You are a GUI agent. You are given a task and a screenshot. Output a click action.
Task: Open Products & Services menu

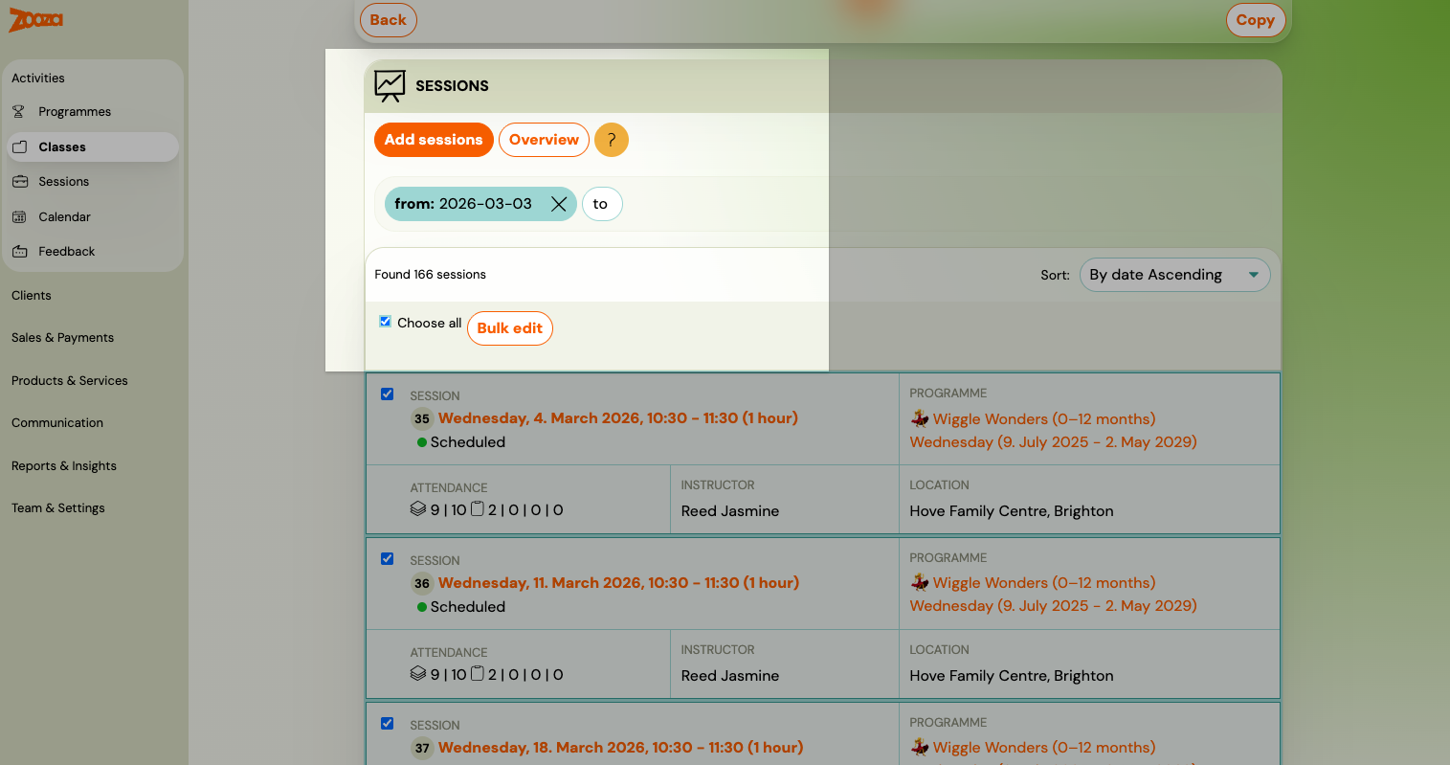point(70,380)
